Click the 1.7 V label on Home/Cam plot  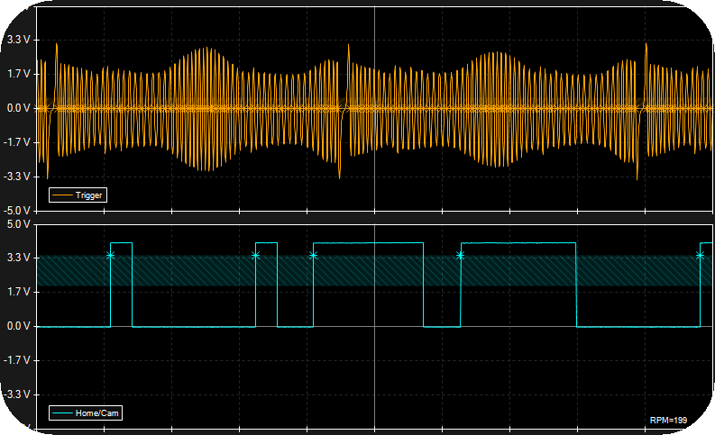18,292
